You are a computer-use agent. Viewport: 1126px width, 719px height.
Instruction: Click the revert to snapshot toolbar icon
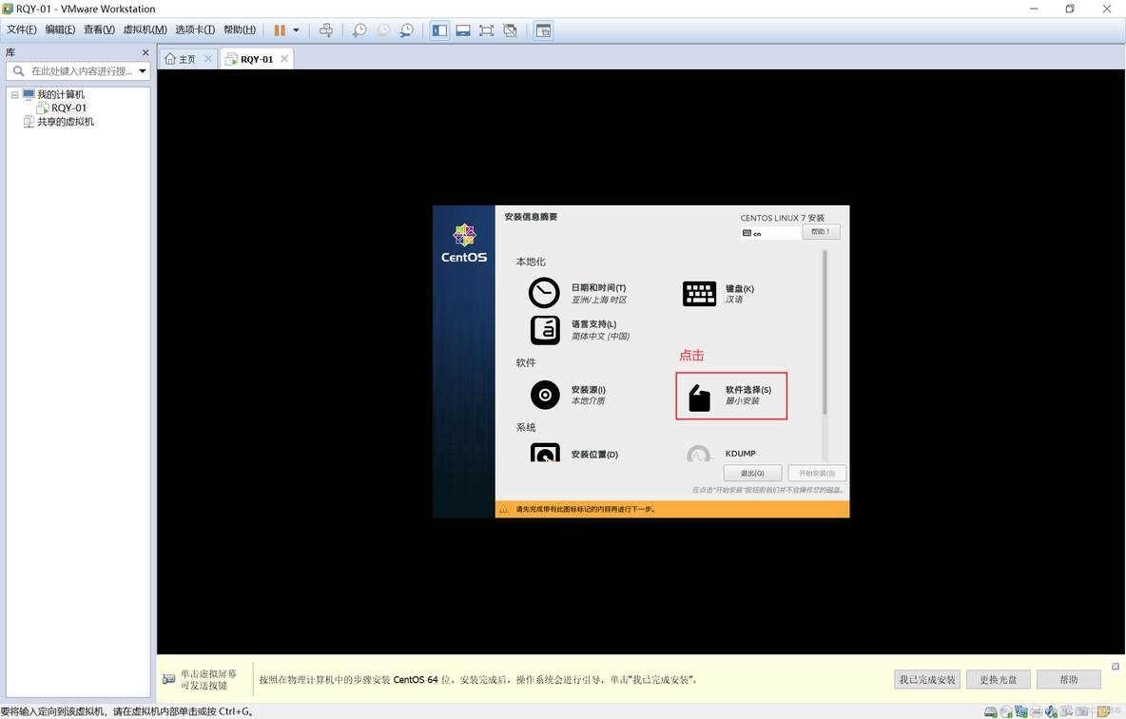click(x=382, y=30)
